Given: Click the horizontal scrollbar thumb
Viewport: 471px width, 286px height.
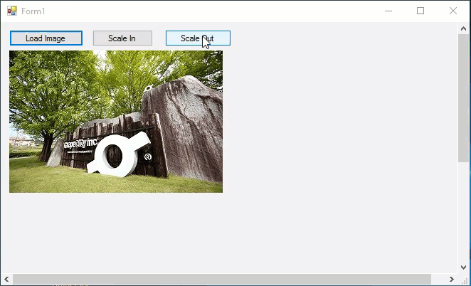Looking at the screenshot, I should [x=222, y=280].
